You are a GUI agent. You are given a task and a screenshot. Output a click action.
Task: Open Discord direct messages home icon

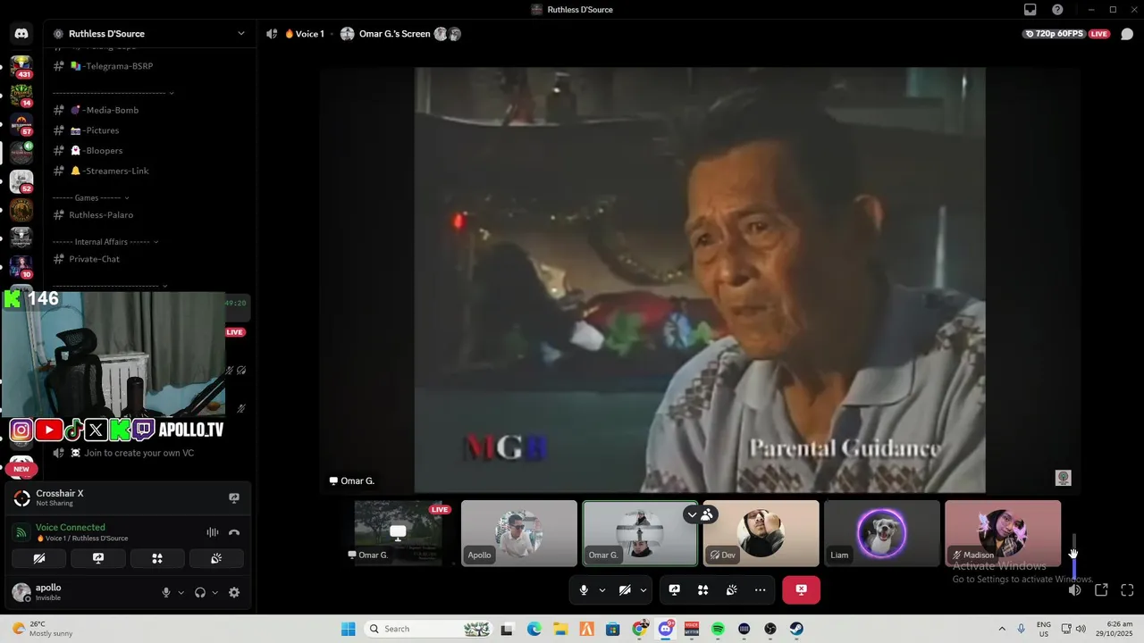[21, 34]
